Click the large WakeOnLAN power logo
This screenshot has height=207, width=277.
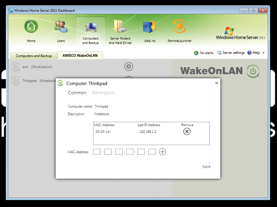pyautogui.click(x=253, y=71)
